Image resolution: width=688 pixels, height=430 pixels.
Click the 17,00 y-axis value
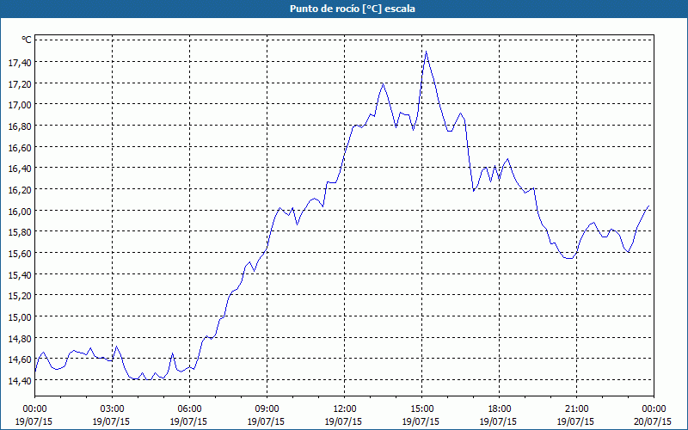pyautogui.click(x=20, y=105)
